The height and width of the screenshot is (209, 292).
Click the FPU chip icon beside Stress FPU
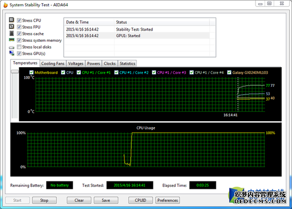12,26
